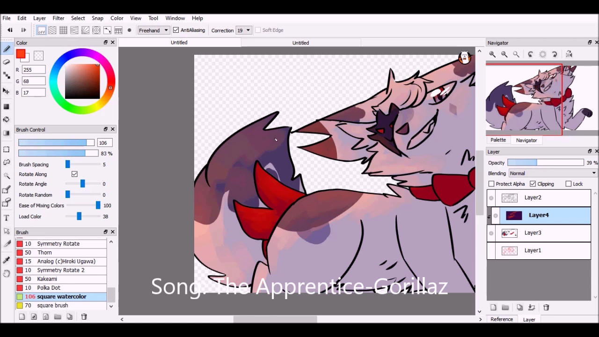
Task: Select the Dot tool
Action: click(7, 75)
